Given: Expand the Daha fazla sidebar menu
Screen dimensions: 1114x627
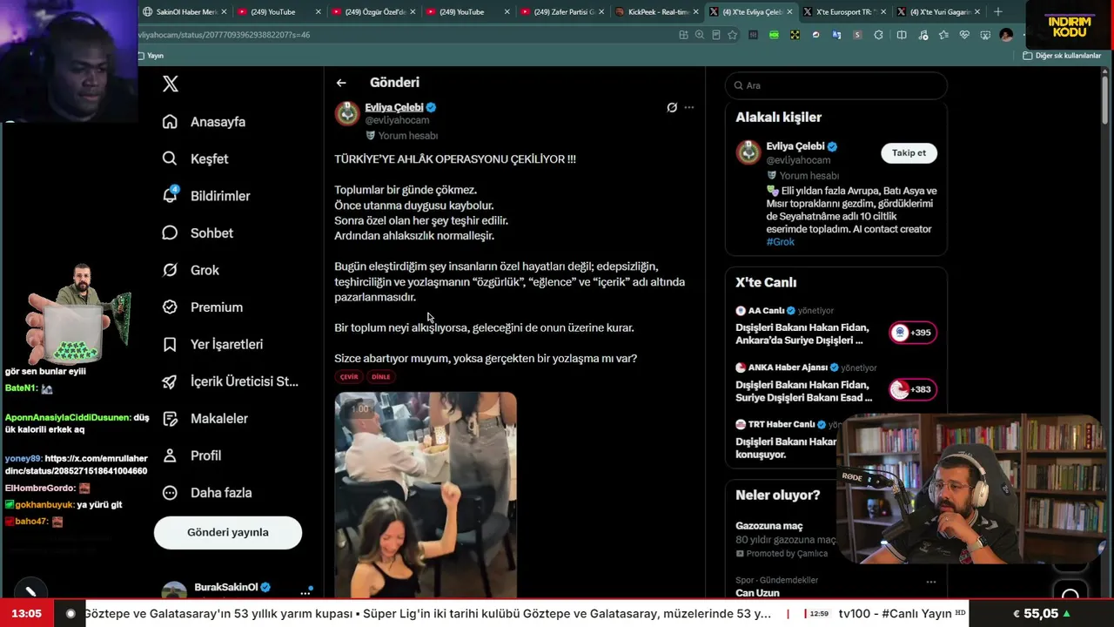Looking at the screenshot, I should point(207,492).
